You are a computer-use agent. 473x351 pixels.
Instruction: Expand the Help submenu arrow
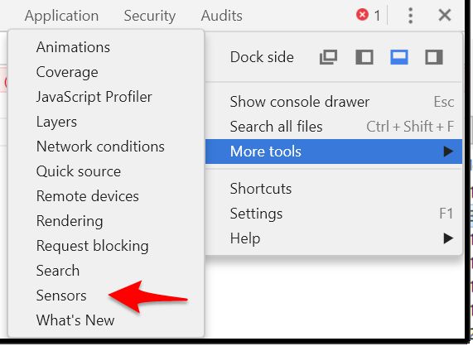pyautogui.click(x=448, y=238)
